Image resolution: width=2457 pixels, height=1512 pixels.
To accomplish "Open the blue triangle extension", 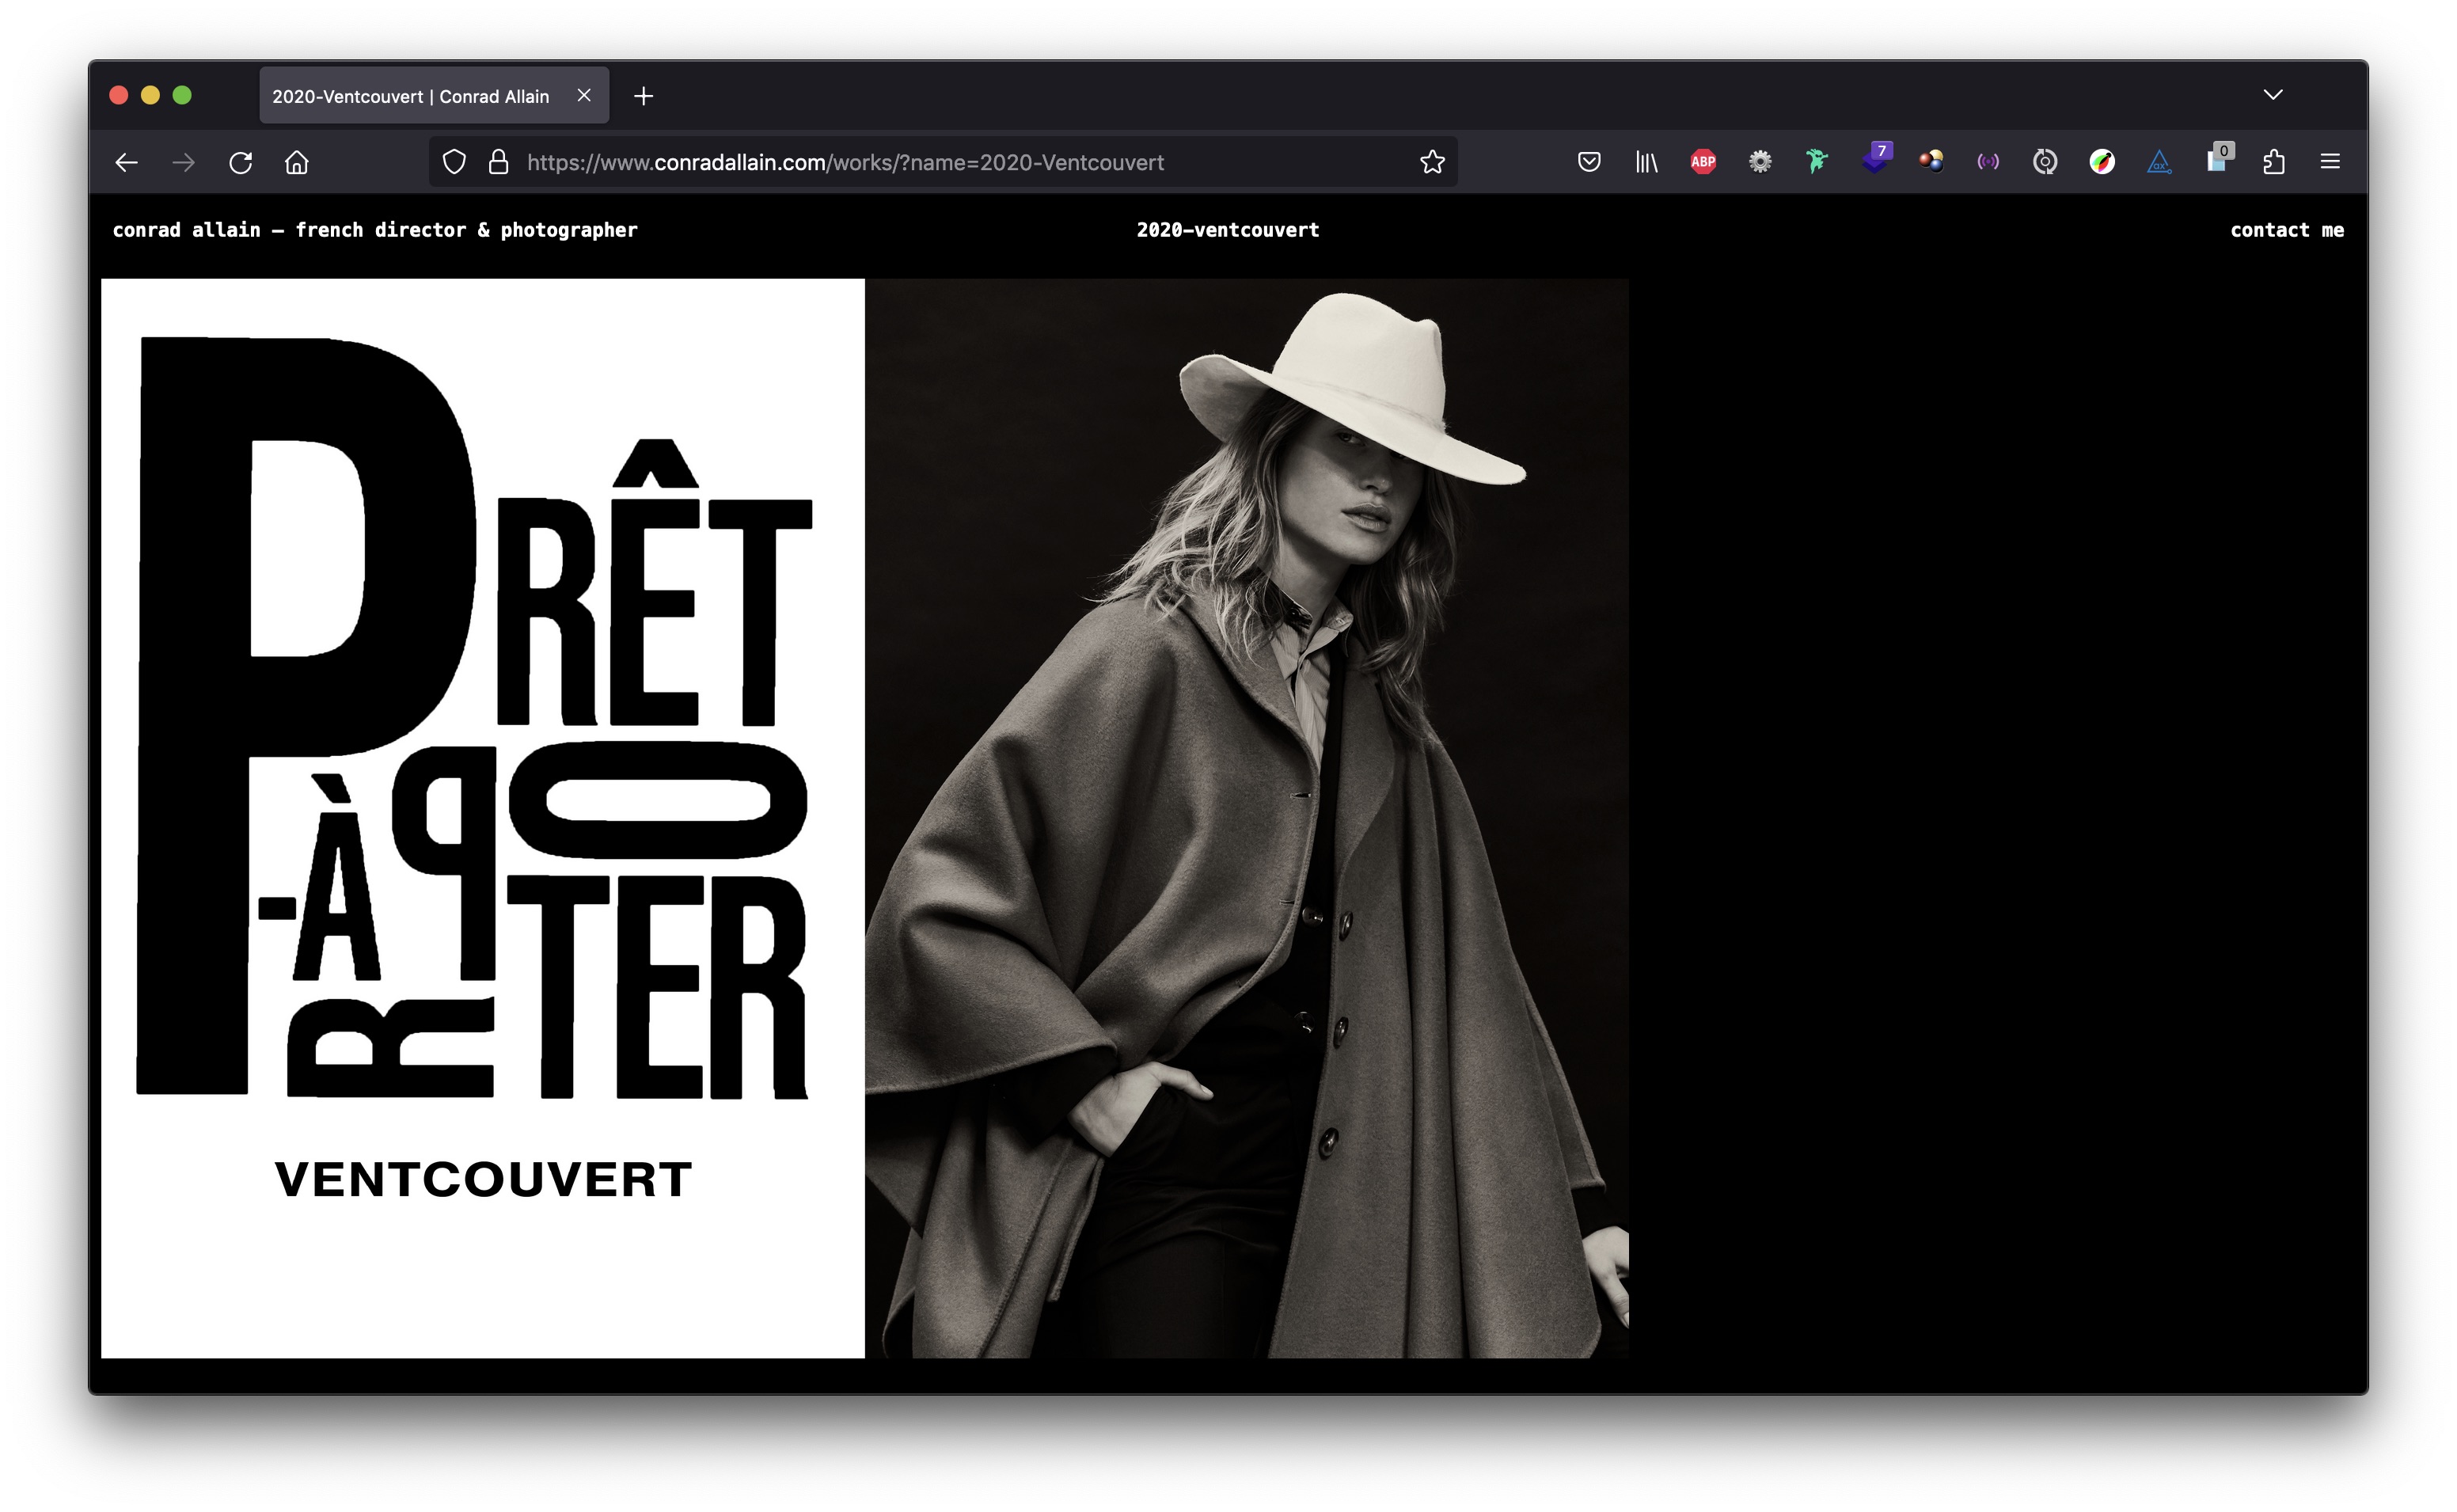I will [2159, 162].
